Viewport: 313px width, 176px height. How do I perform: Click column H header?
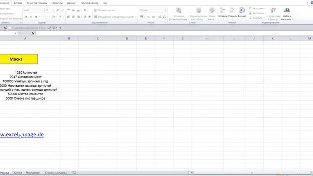pyautogui.click(x=207, y=38)
